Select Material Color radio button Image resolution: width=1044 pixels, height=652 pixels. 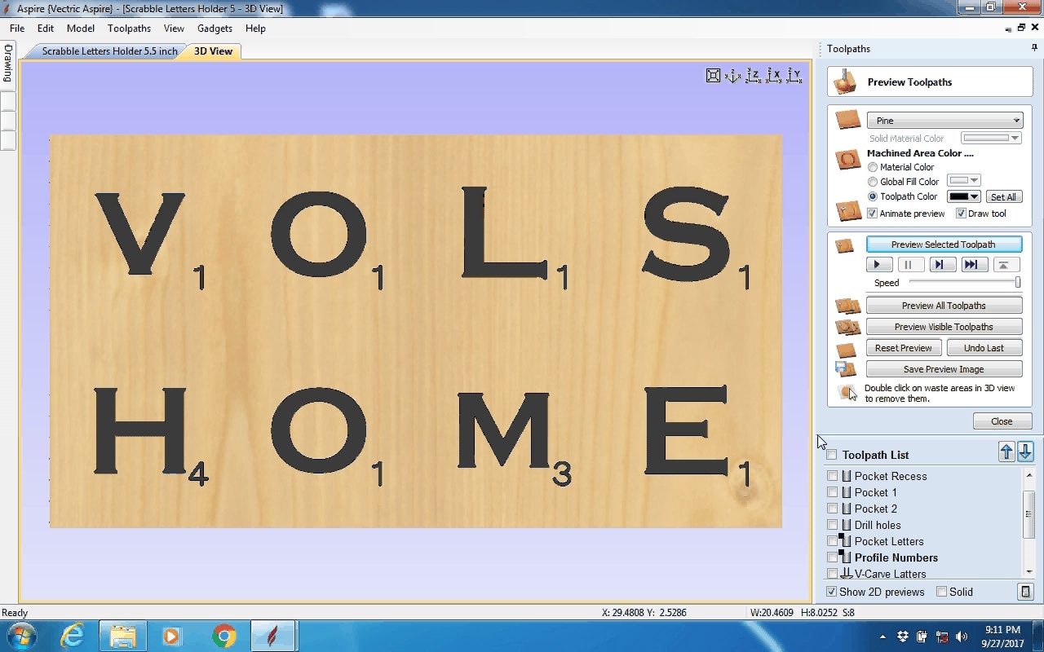(x=873, y=167)
